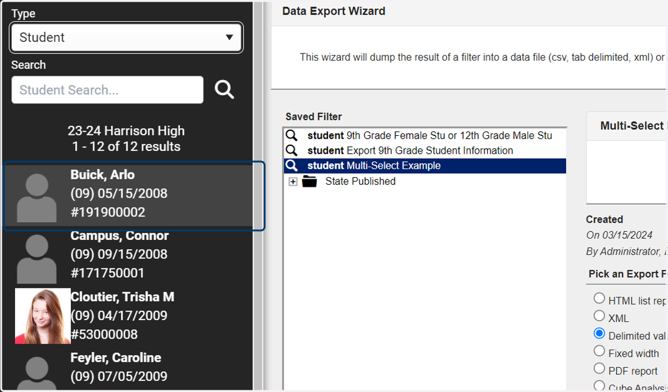
Task: Select the 9th Grade Female Stu filter
Action: pyautogui.click(x=425, y=135)
